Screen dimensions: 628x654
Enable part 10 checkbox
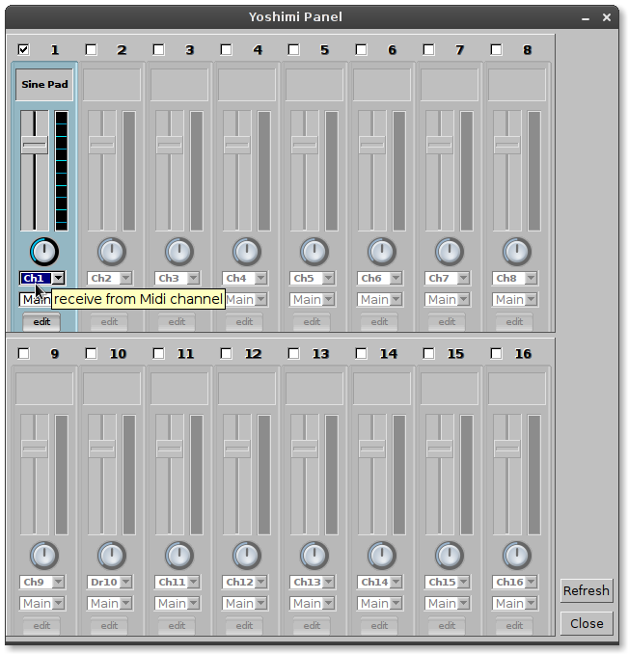coord(92,354)
